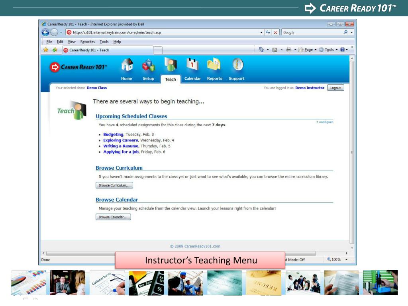
Task: Click the Demo Instructor link
Action: pyautogui.click(x=310, y=88)
